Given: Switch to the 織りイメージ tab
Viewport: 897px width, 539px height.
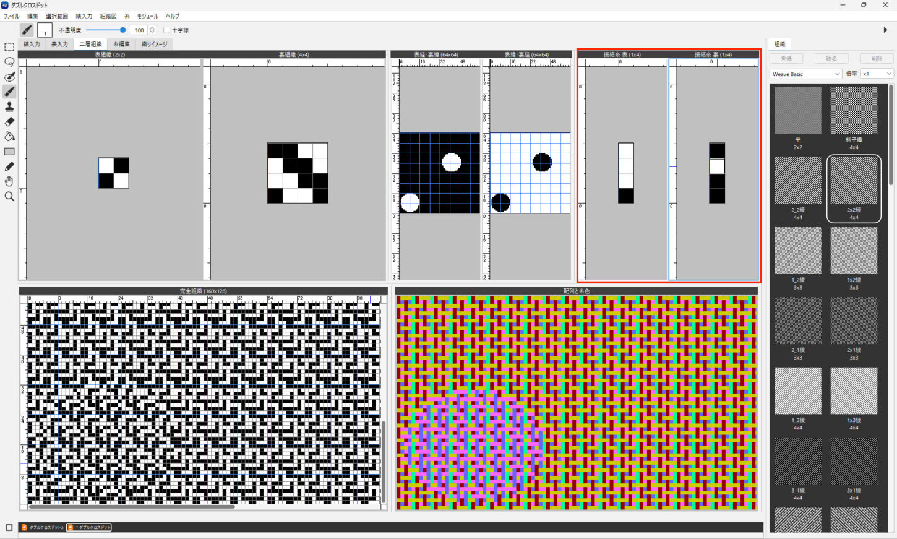Looking at the screenshot, I should tap(154, 45).
